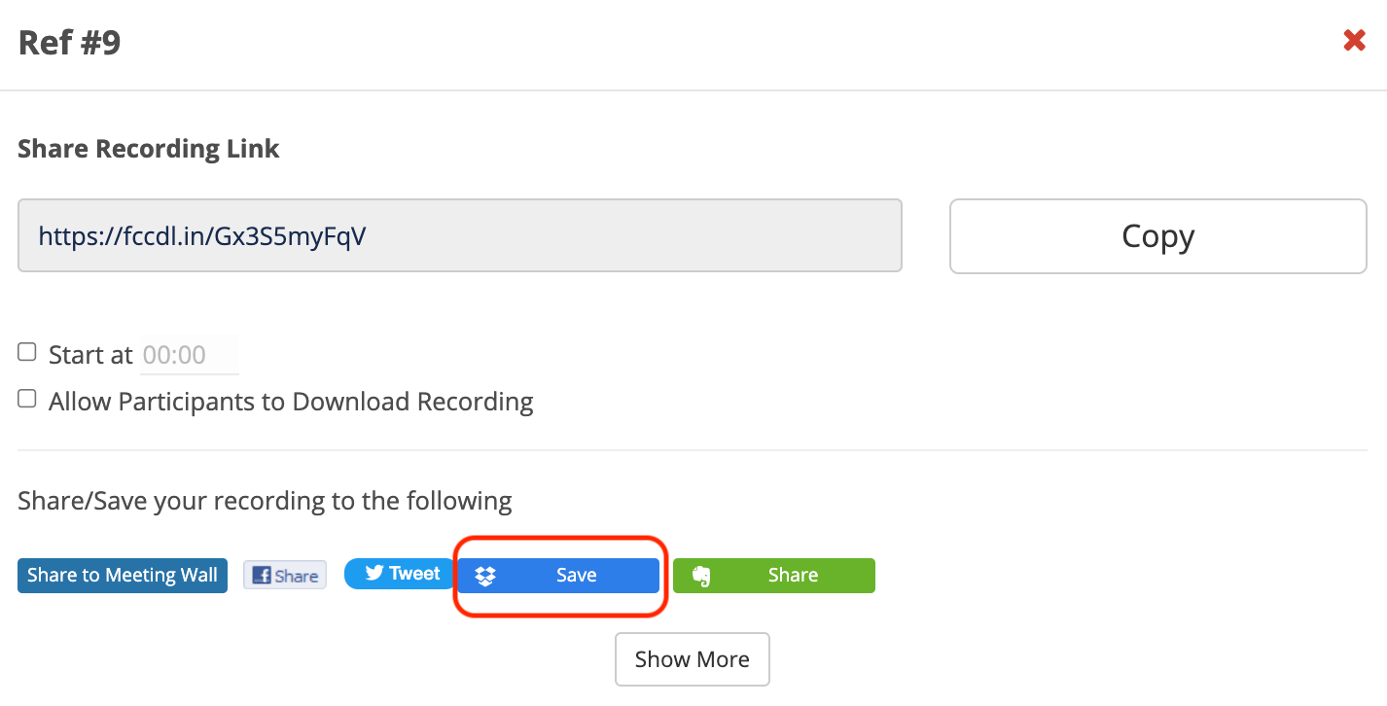Viewport: 1387px width, 706px height.
Task: Open more sharing options with Show More
Action: point(692,659)
